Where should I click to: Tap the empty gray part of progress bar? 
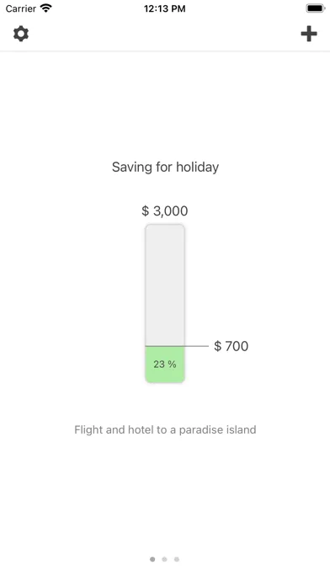coord(165,285)
